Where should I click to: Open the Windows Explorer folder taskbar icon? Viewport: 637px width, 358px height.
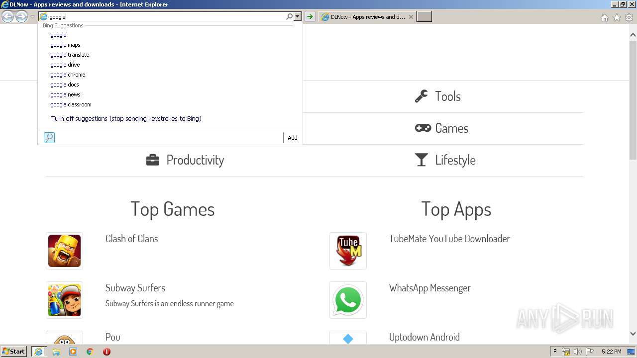tap(56, 352)
